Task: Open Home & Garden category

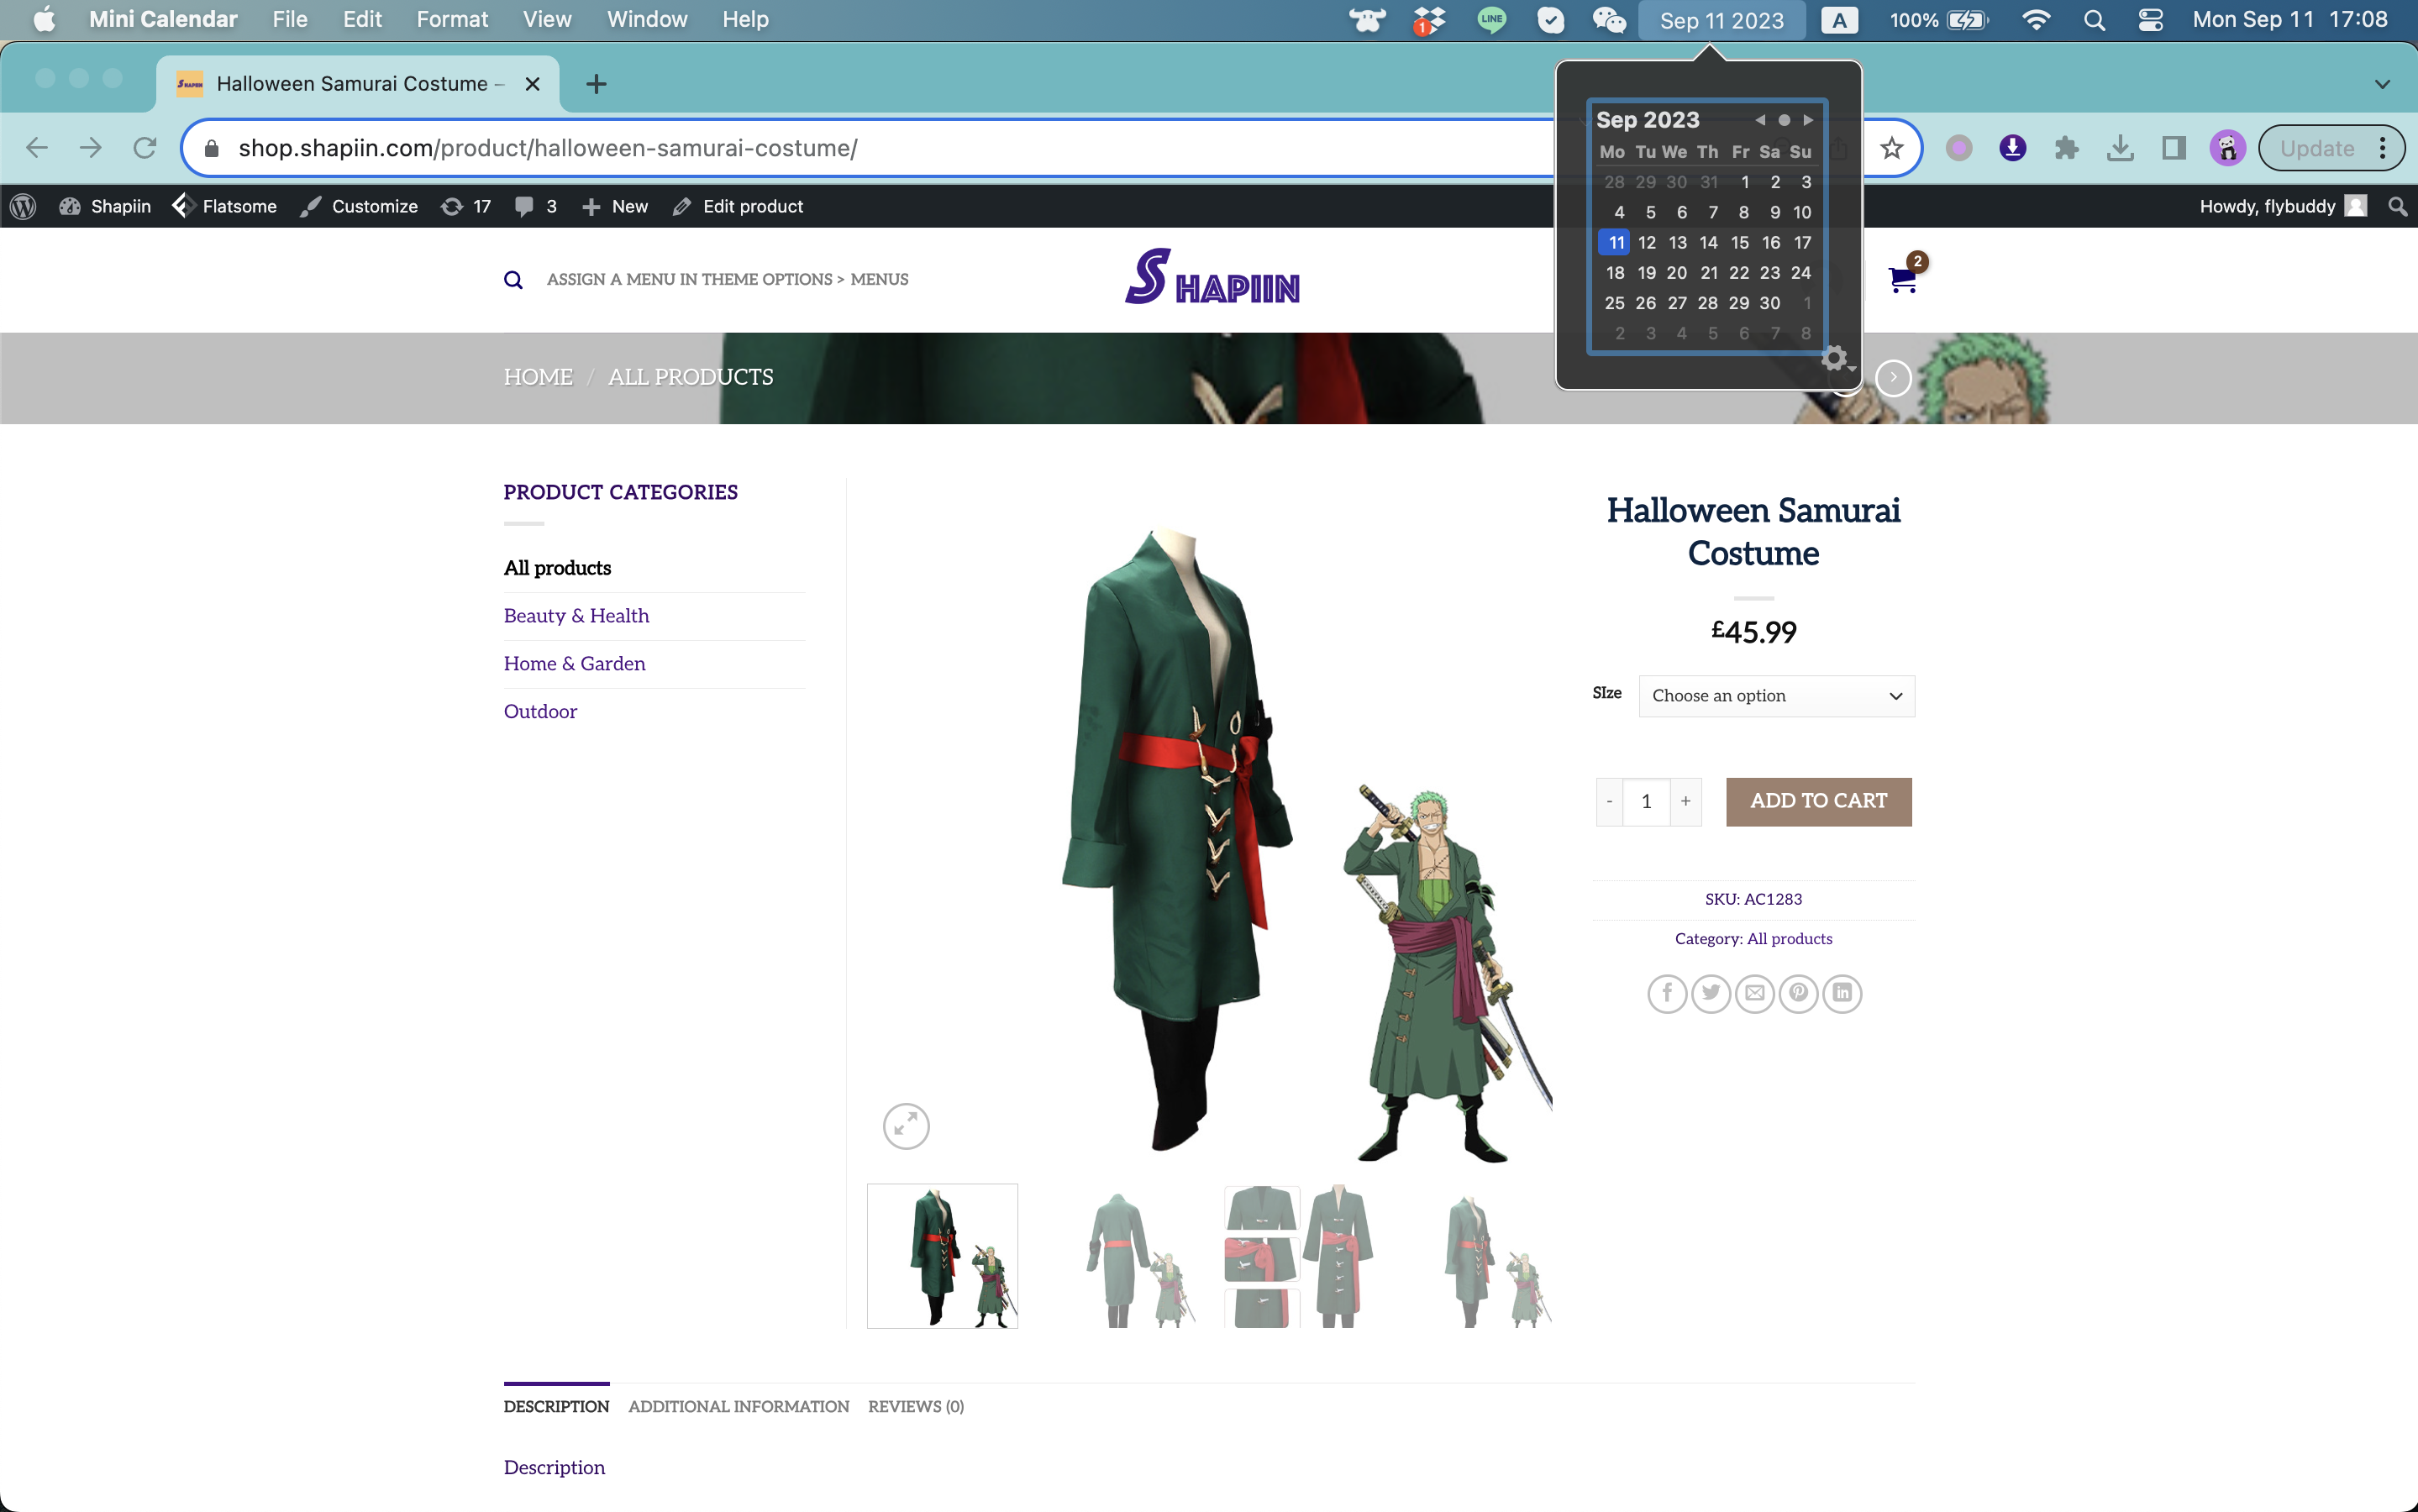Action: (574, 664)
